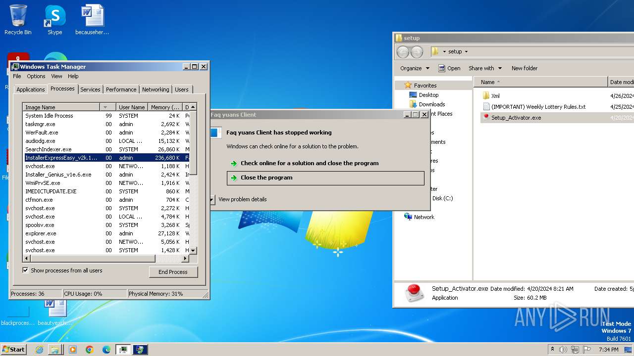Open Google Chrome from taskbar
The image size is (634, 356).
[90, 350]
